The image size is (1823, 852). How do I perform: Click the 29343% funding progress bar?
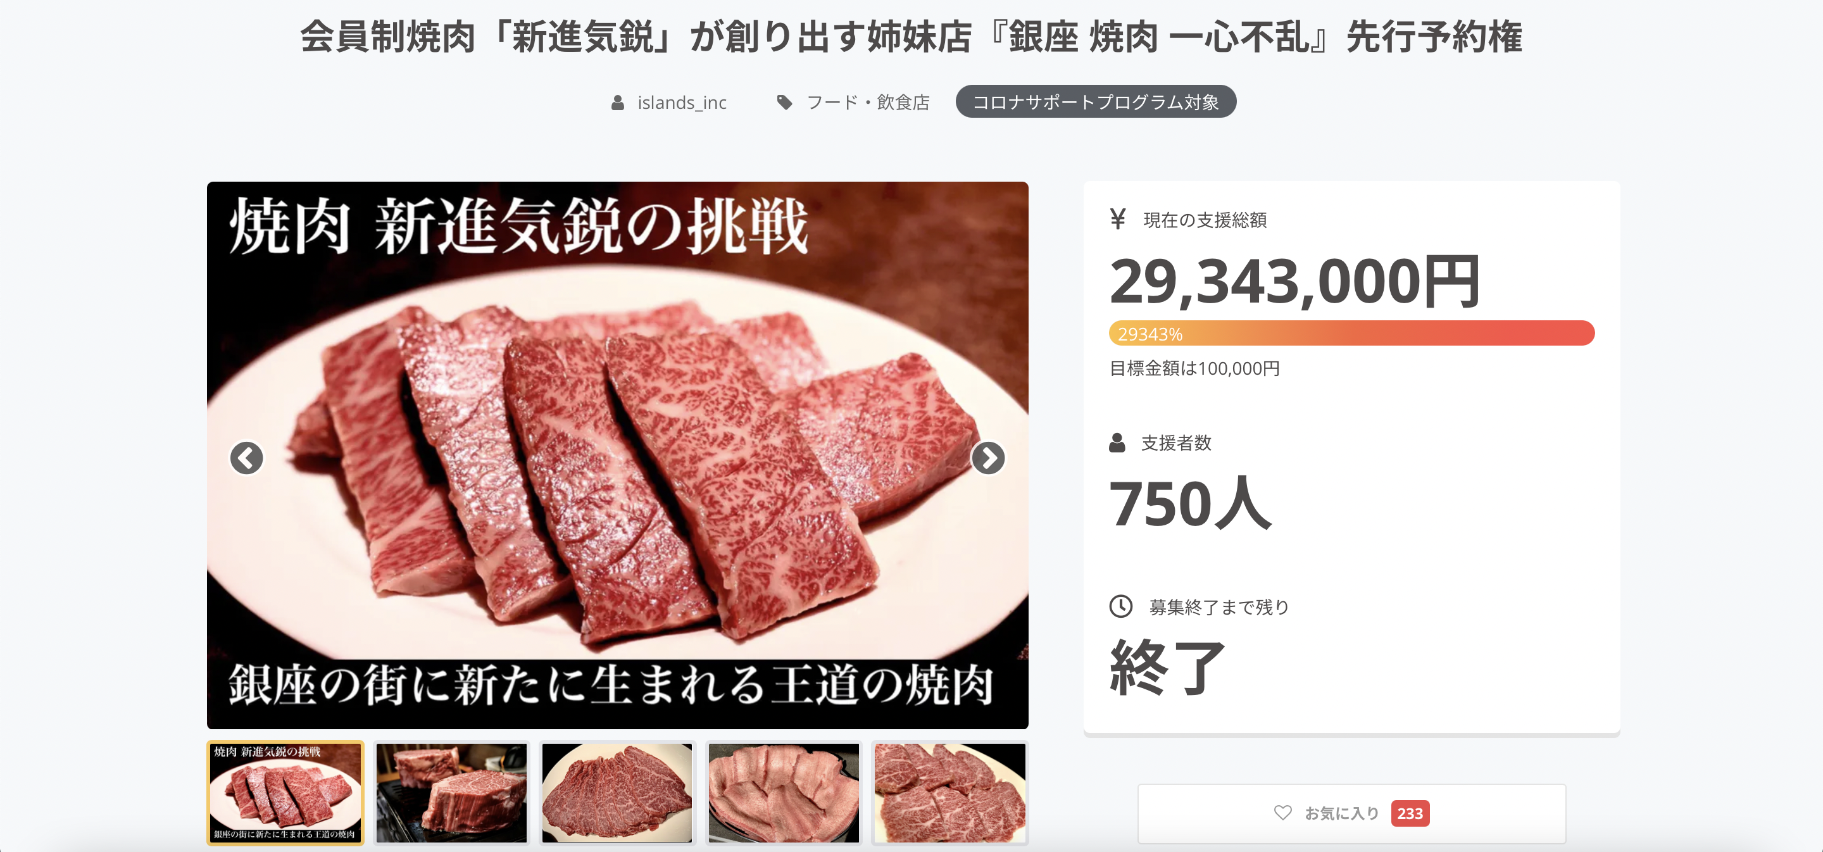click(x=1351, y=334)
